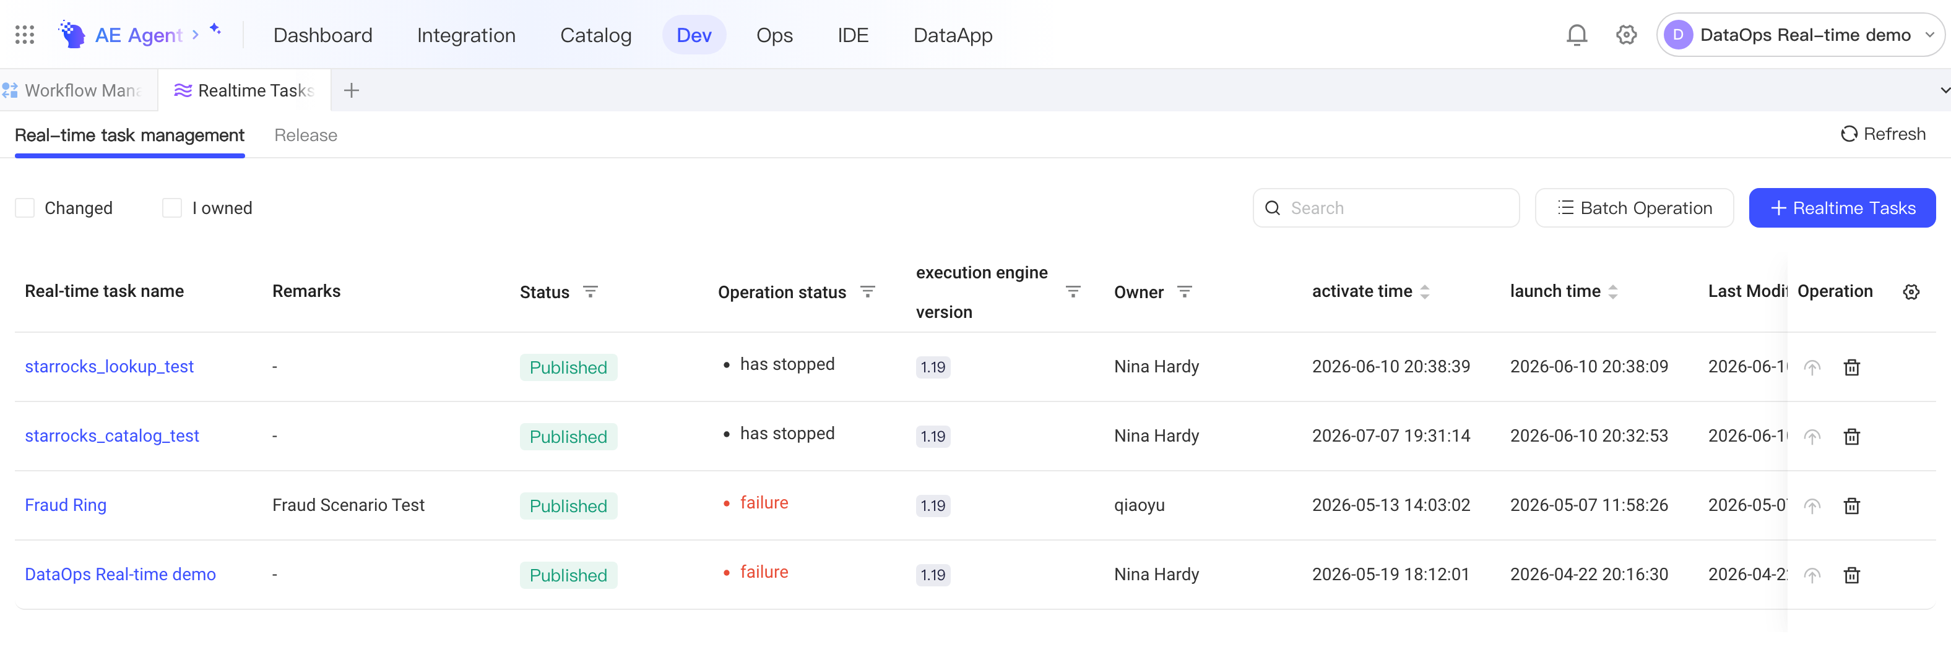This screenshot has width=1951, height=647.
Task: Go to the Dashboard menu
Action: (x=322, y=35)
